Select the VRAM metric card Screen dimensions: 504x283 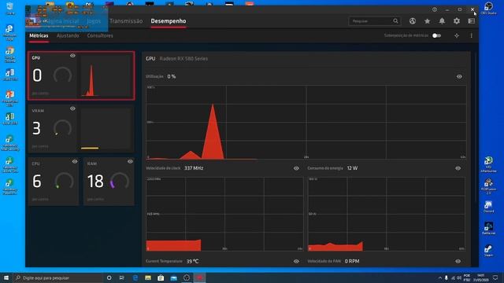(x=81, y=129)
